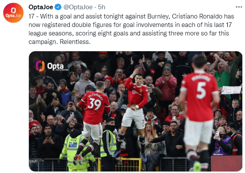Expand the attached celebration photo

tap(136, 111)
